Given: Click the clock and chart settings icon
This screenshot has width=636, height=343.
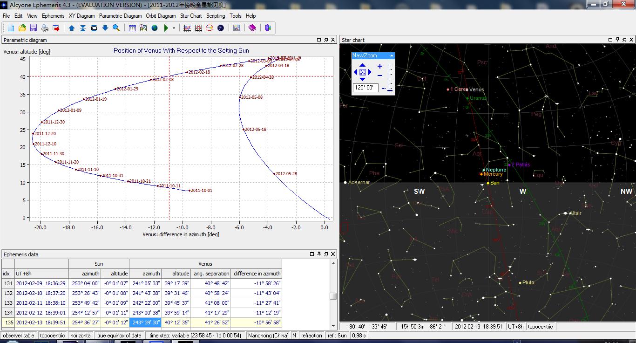Looking at the screenshot, I should click(x=143, y=28).
